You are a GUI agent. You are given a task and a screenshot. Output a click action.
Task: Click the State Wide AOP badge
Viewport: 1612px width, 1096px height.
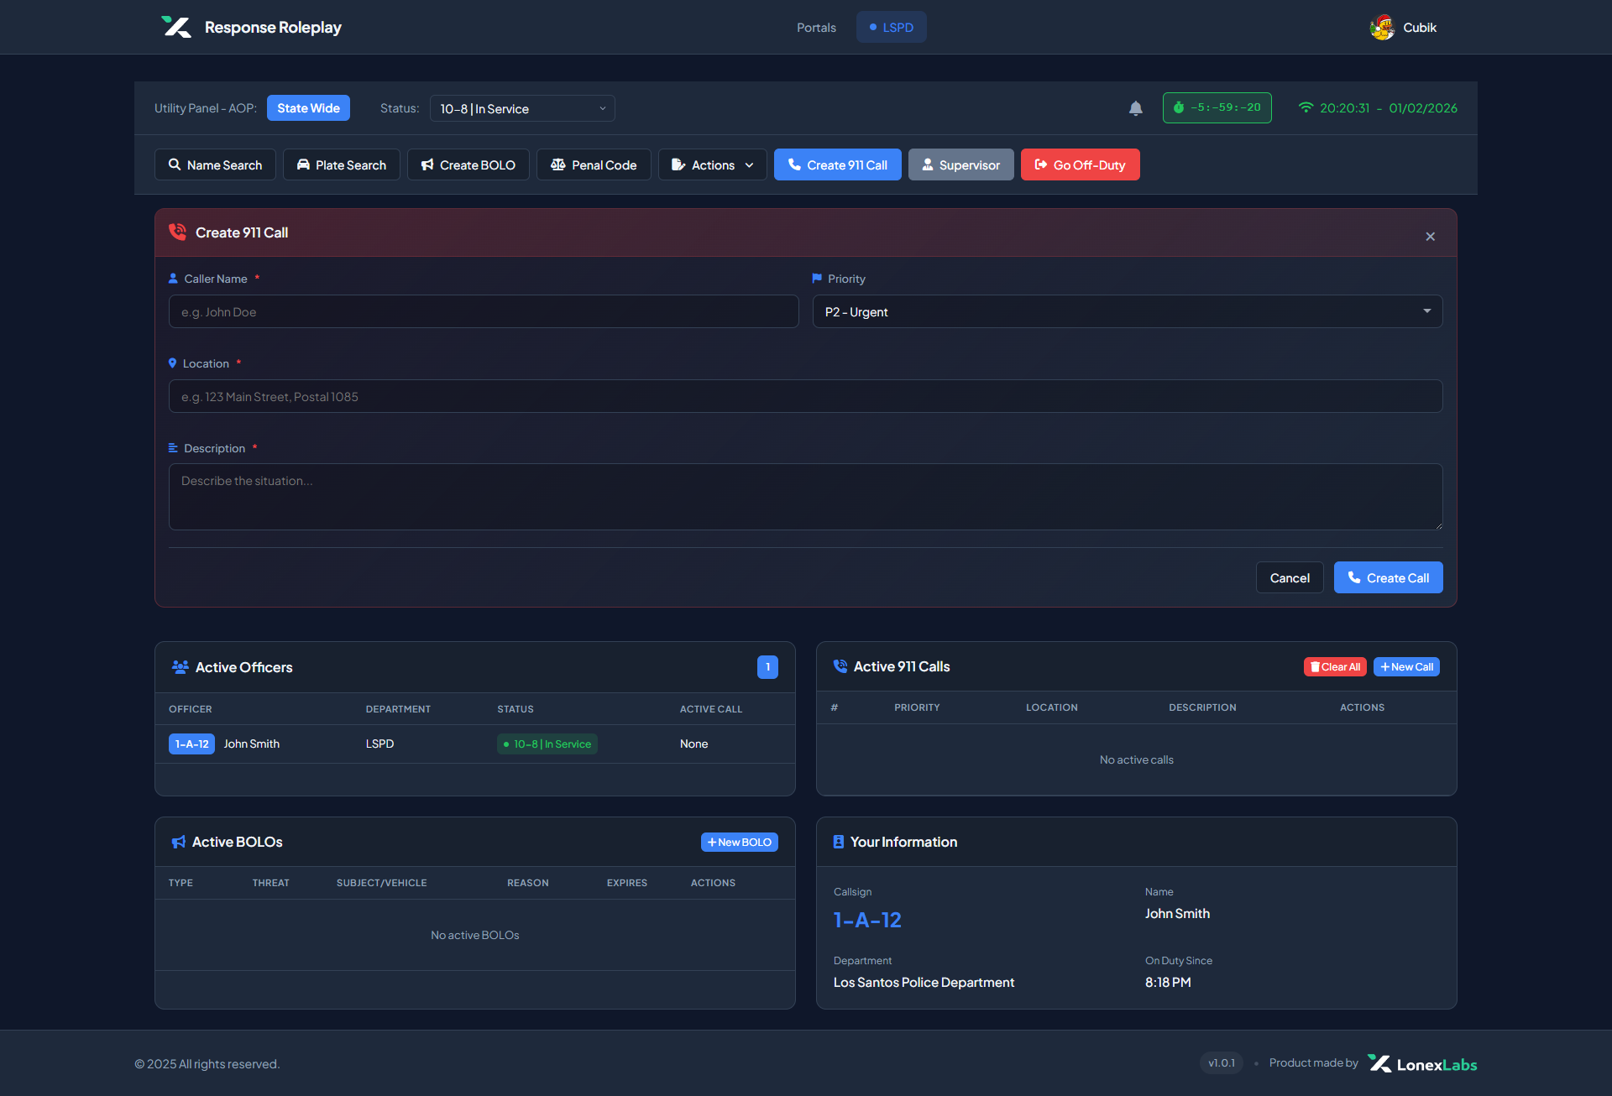click(x=308, y=108)
